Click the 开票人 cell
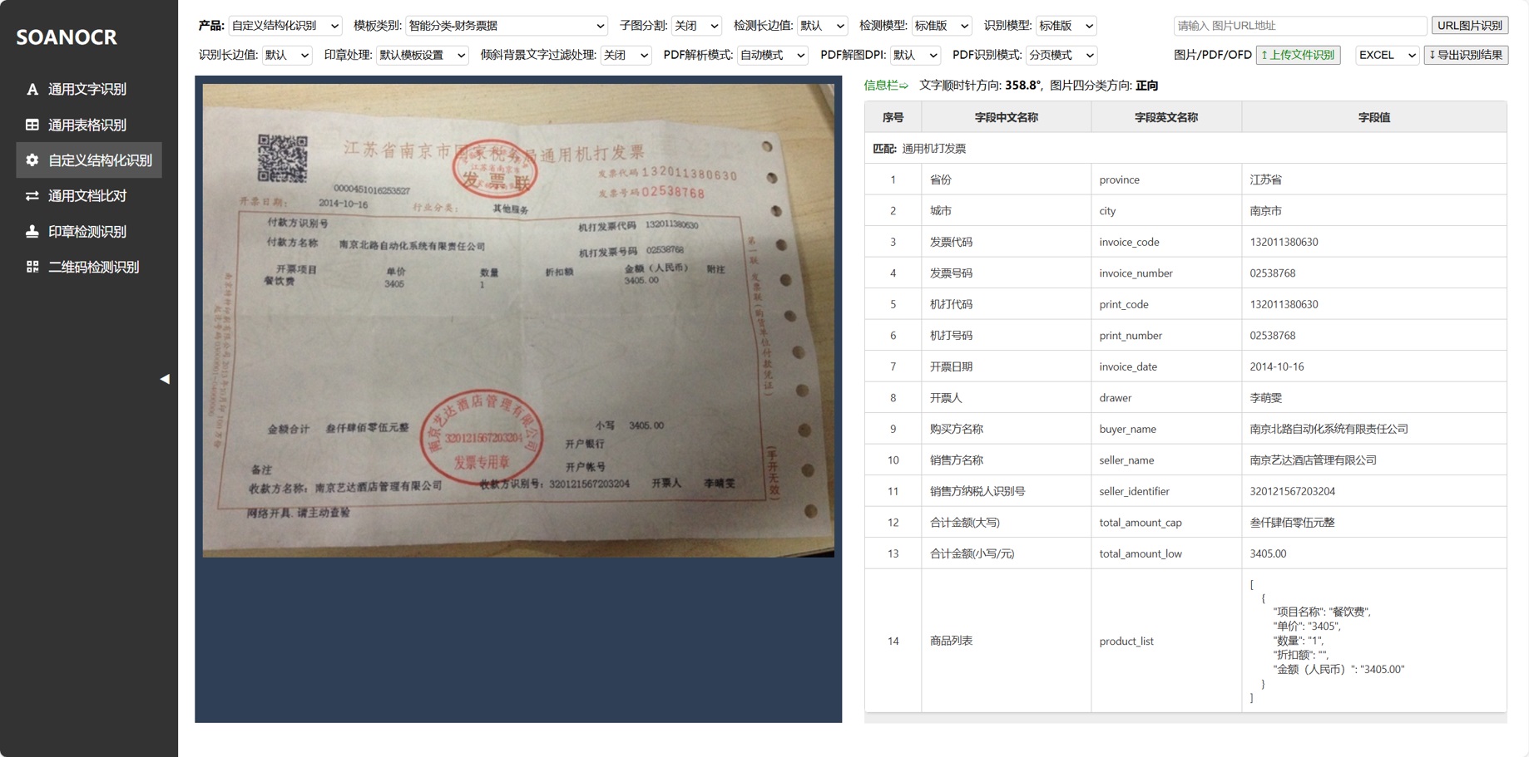The width and height of the screenshot is (1529, 757). pos(1007,397)
